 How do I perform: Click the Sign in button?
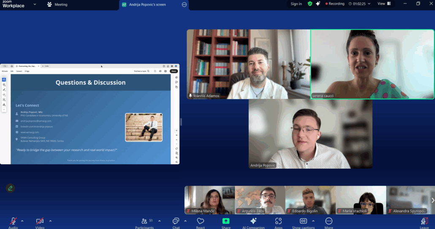coord(296,4)
